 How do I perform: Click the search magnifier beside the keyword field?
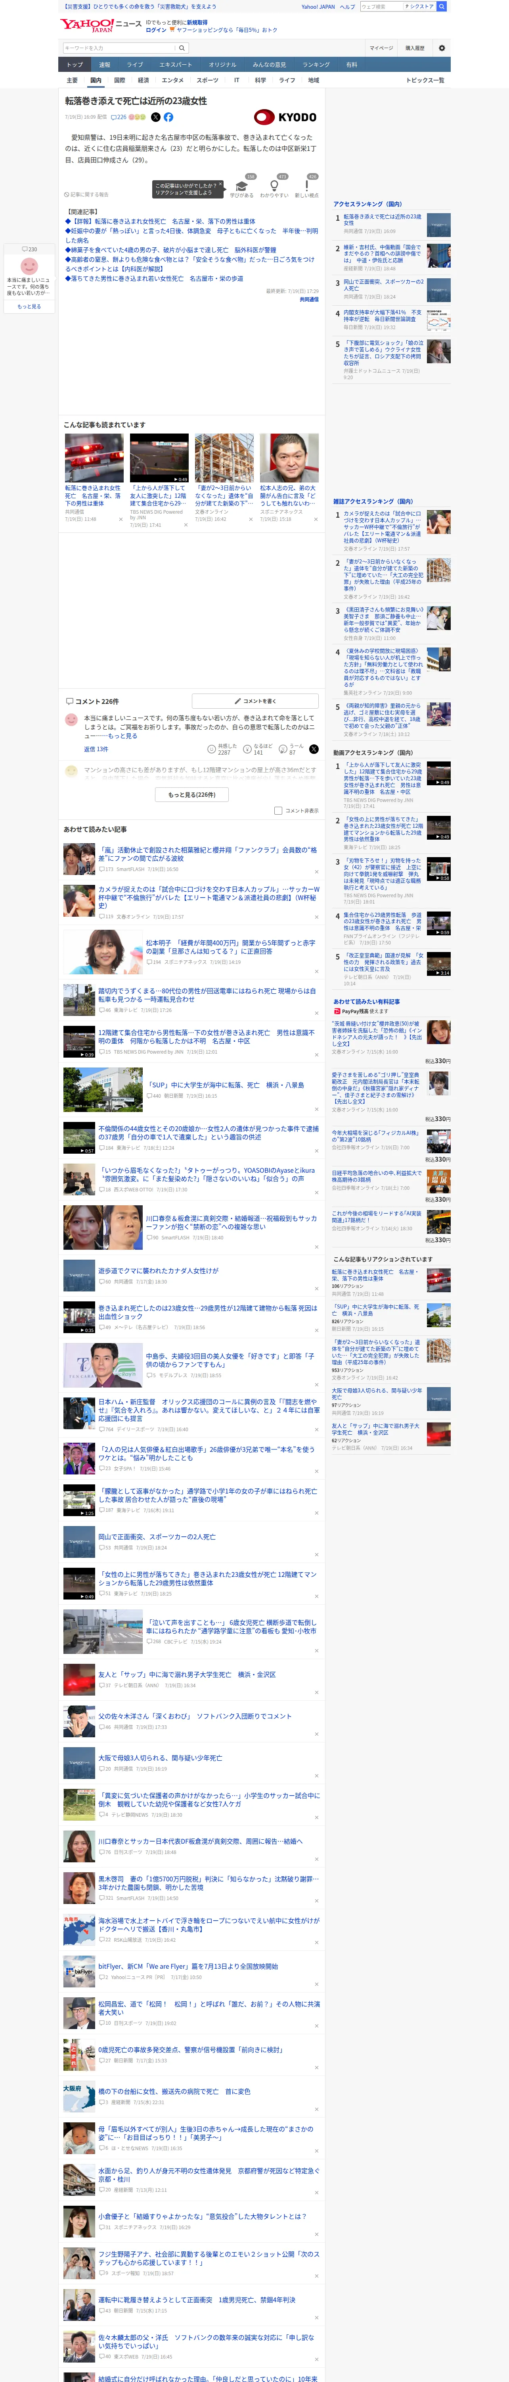(x=182, y=48)
